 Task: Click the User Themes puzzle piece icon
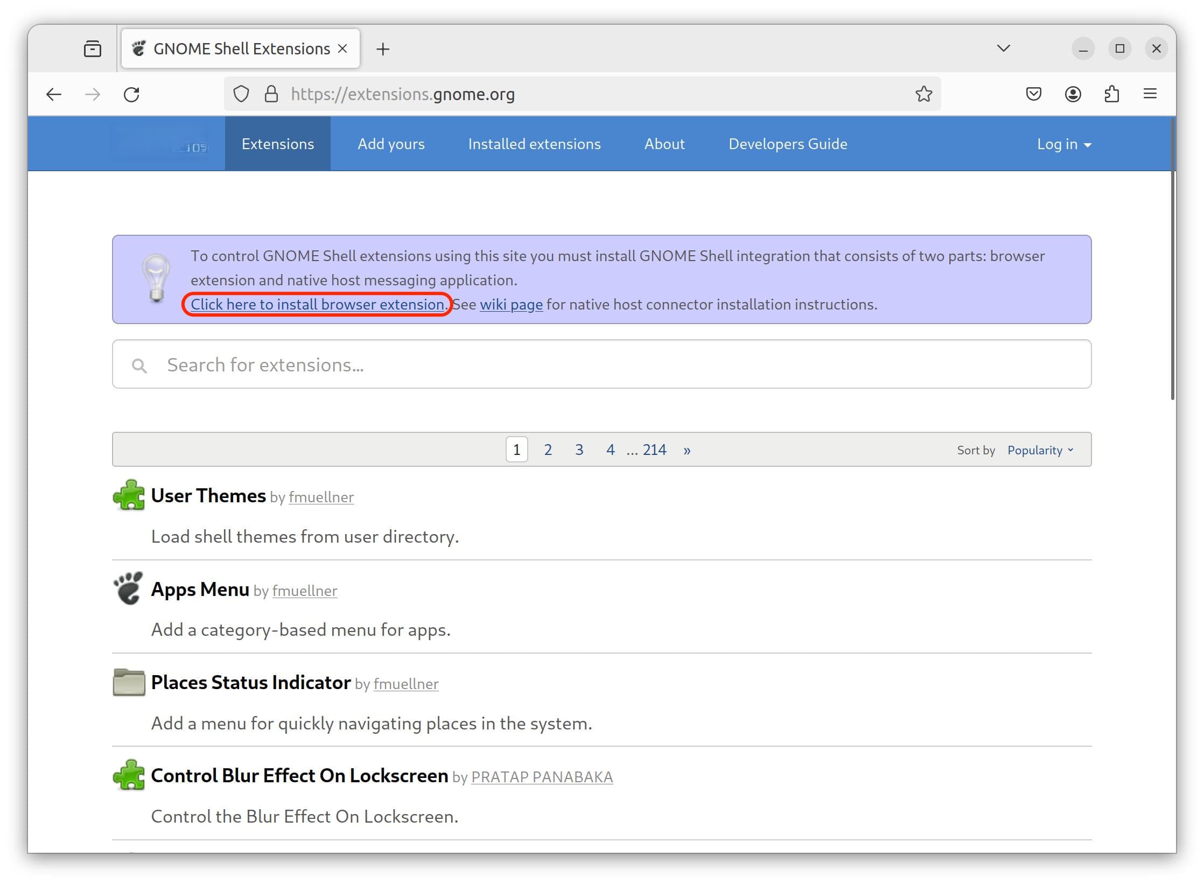click(x=129, y=495)
